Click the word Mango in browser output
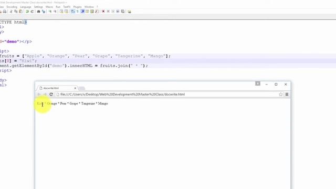This screenshot has height=189, width=336. [x=103, y=103]
